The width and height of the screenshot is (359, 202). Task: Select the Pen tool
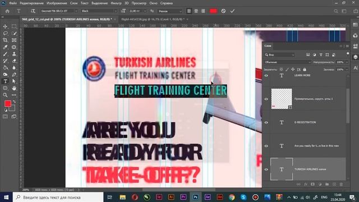14,75
